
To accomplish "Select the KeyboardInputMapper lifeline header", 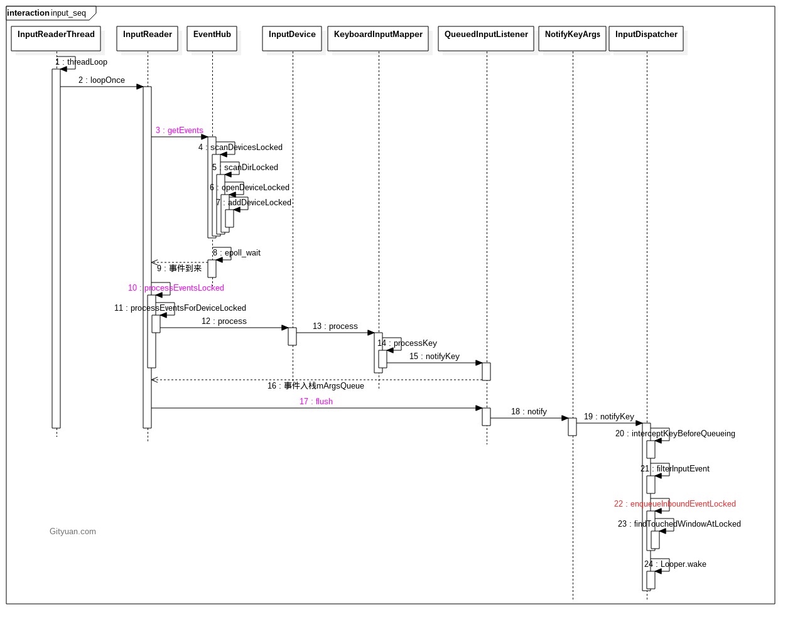I will 378,38.
